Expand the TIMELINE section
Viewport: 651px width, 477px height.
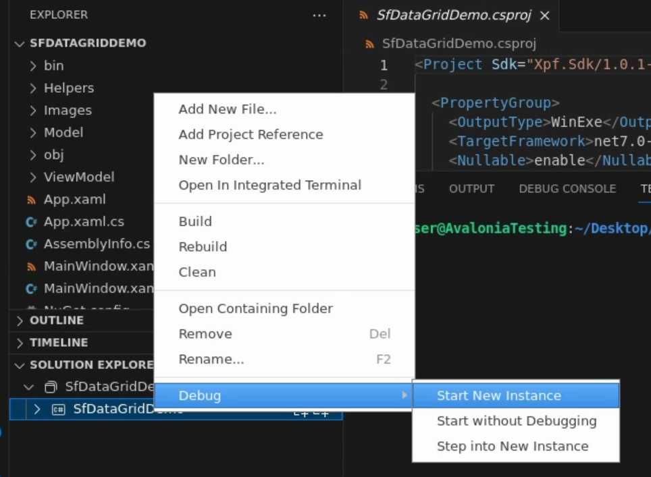tap(20, 343)
